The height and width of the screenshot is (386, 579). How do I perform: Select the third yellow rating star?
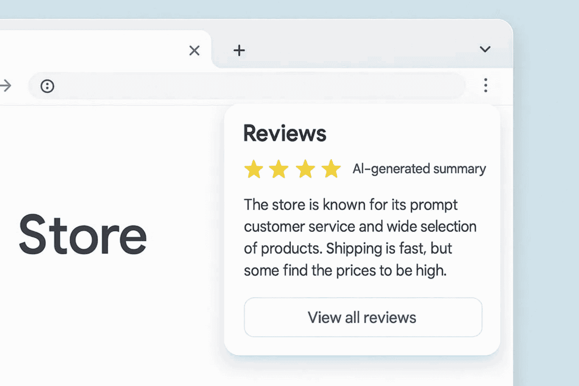coord(305,169)
